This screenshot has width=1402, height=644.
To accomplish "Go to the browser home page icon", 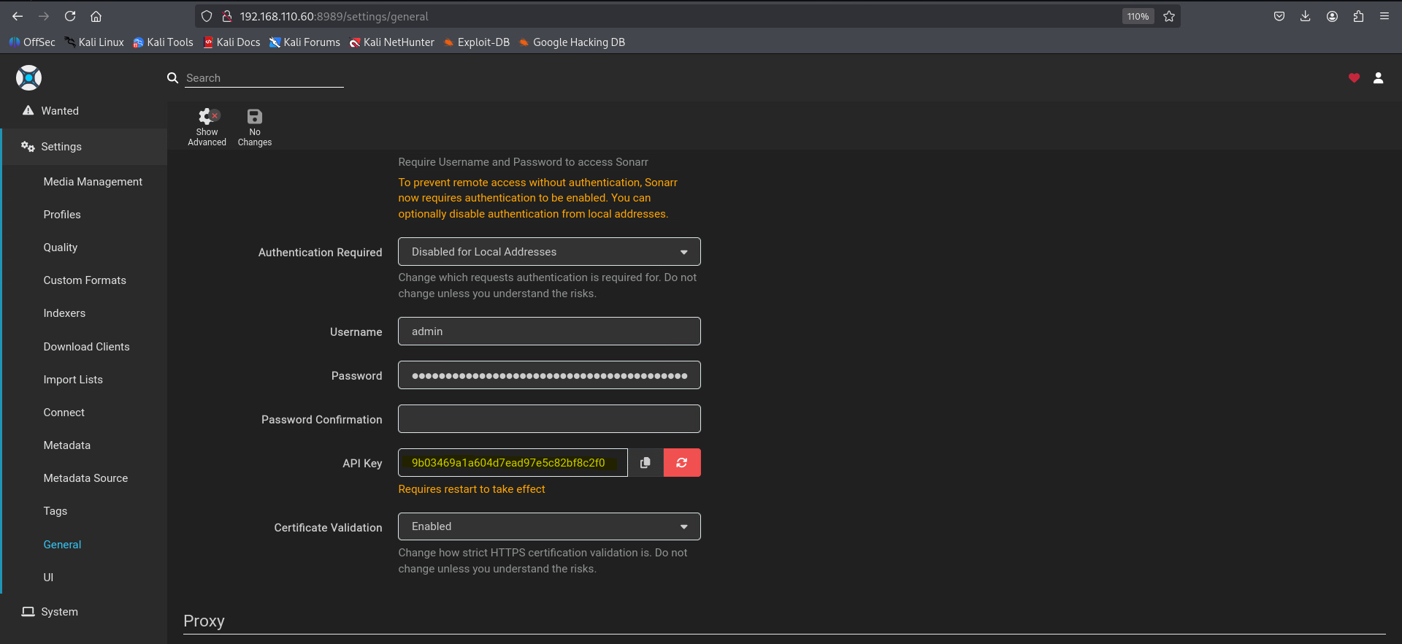I will pos(96,16).
